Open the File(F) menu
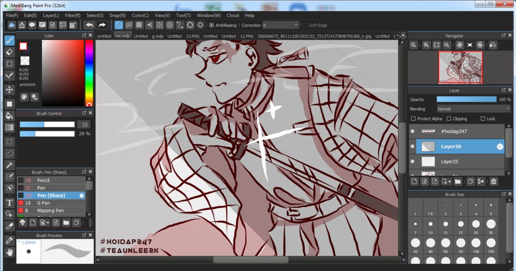516x271 pixels. pos(12,16)
